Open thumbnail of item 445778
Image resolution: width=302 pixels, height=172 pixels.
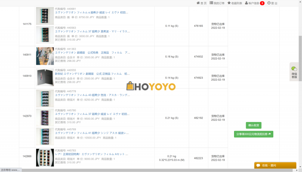pyautogui.click(x=45, y=99)
